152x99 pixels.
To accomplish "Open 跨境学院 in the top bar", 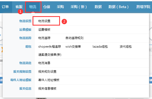I will point(143,7).
